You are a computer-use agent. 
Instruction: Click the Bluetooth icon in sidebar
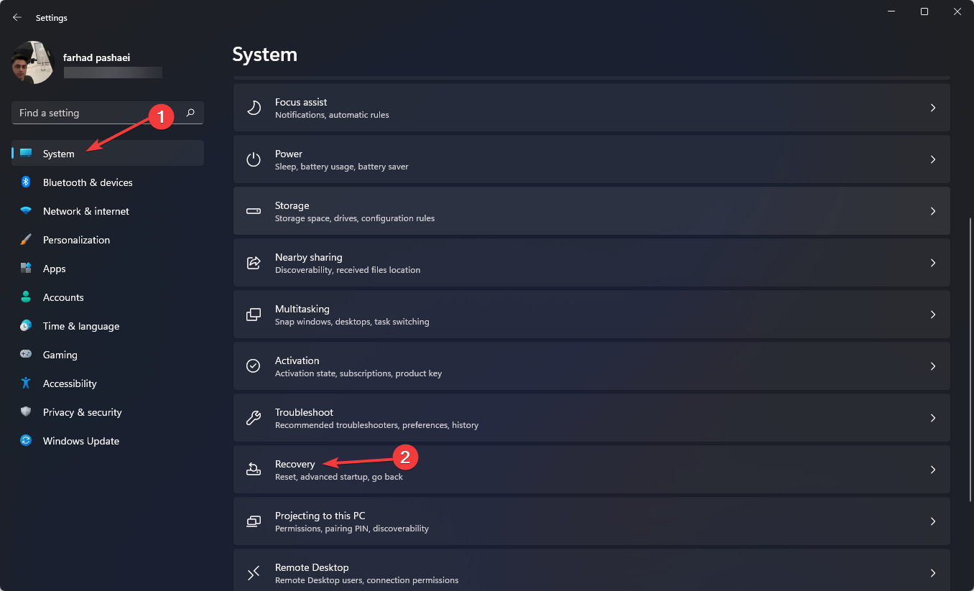click(26, 182)
